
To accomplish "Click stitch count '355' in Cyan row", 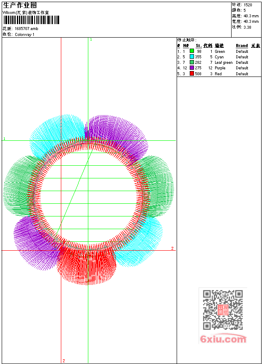I will coord(198,57).
